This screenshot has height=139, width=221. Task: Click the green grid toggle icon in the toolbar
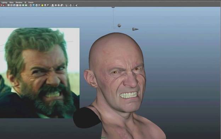[x=23, y=5]
